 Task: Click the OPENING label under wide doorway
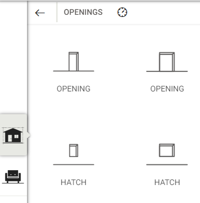(167, 89)
